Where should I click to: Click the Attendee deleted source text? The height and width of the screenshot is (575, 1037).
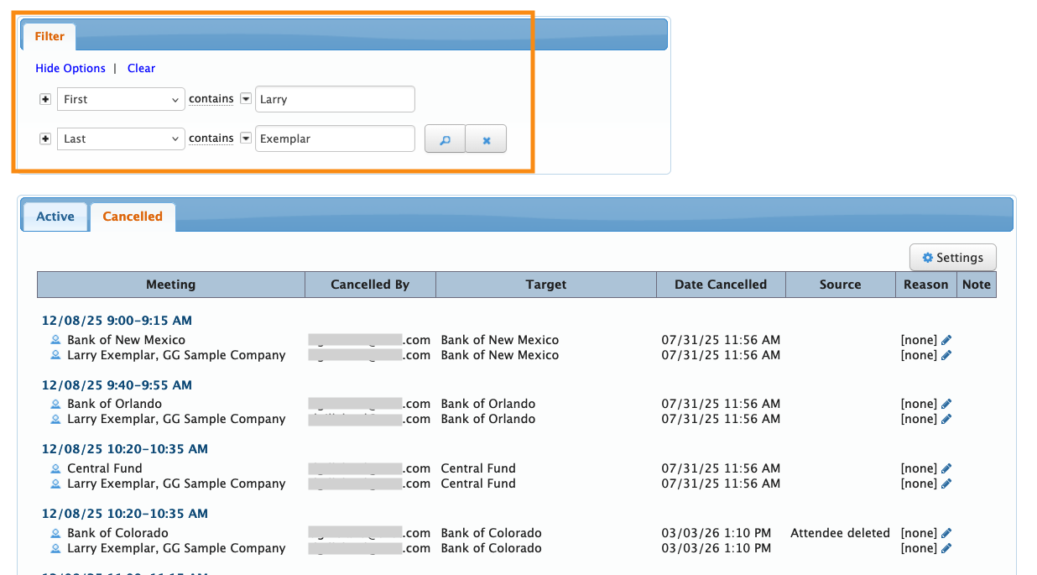(x=840, y=533)
